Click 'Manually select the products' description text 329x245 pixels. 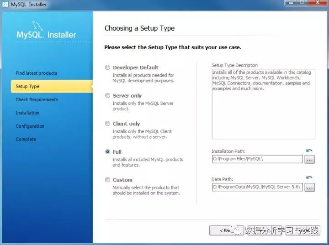[146, 190]
